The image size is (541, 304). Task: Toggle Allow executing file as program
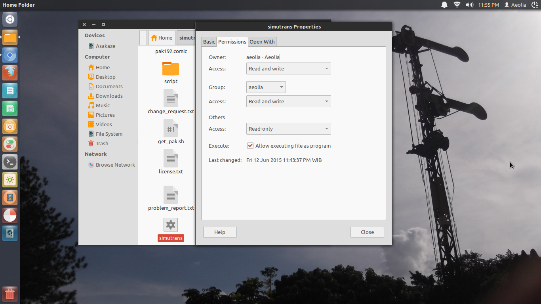(250, 145)
